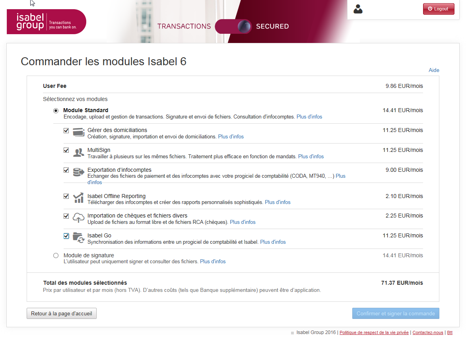Click the Isabel Go module label
Image resolution: width=466 pixels, height=340 pixels.
[x=99, y=236]
